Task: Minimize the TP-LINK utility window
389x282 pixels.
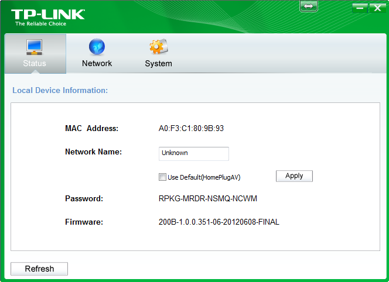Action: (x=360, y=8)
